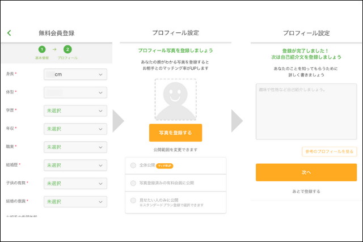363x242 pixels.
Task: Click 参考のプロフィールを見る button
Action: click(x=329, y=151)
